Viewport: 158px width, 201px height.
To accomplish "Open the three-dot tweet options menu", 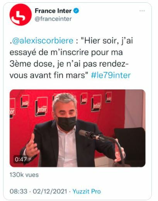I will [x=142, y=11].
